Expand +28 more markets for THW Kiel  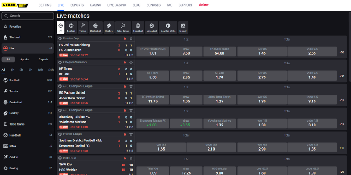[x=342, y=172]
